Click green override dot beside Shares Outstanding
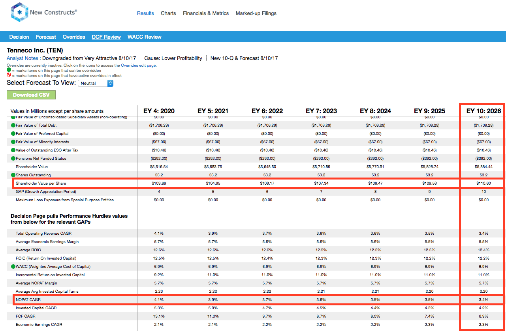 (13, 175)
